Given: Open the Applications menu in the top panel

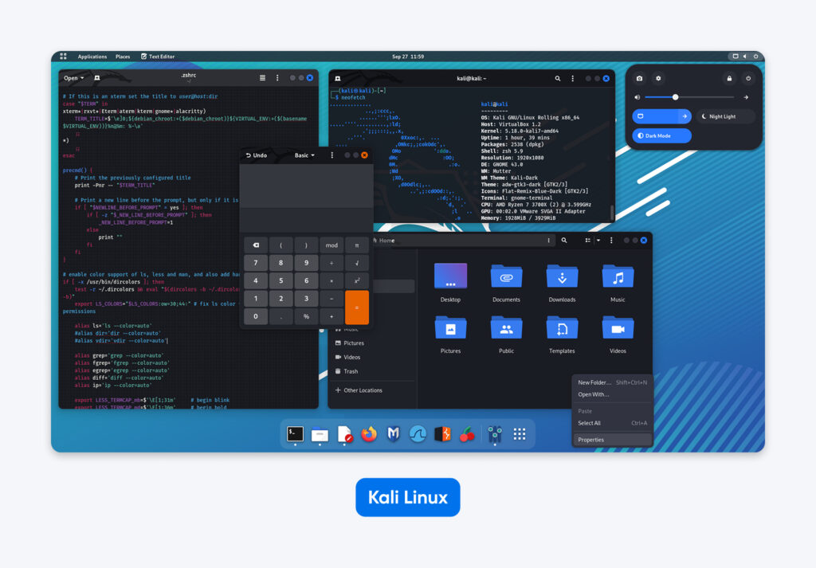Looking at the screenshot, I should 92,57.
